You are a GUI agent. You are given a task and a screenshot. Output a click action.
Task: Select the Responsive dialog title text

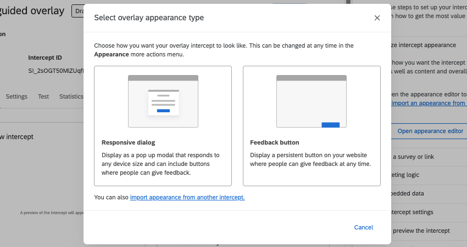pyautogui.click(x=129, y=142)
